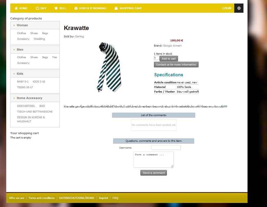
Task: Open DESIGN IN KUECHE & HAUSHALT subcategory
Action: pyautogui.click(x=31, y=119)
